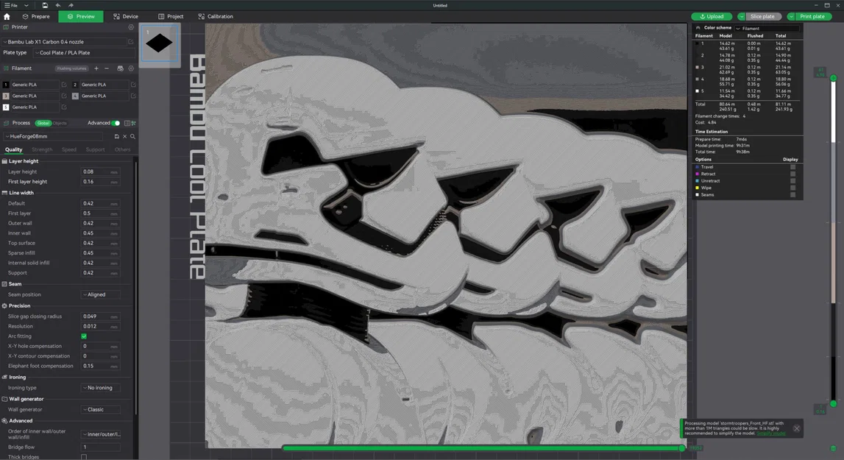844x460 pixels.
Task: Edit filament 3 preset icon
Action: point(64,96)
